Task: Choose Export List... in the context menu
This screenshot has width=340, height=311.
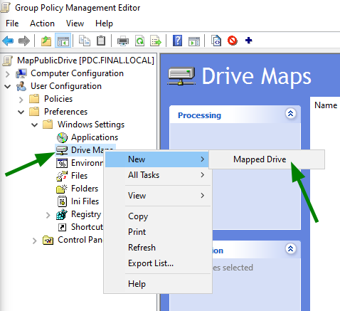Action: (157, 263)
